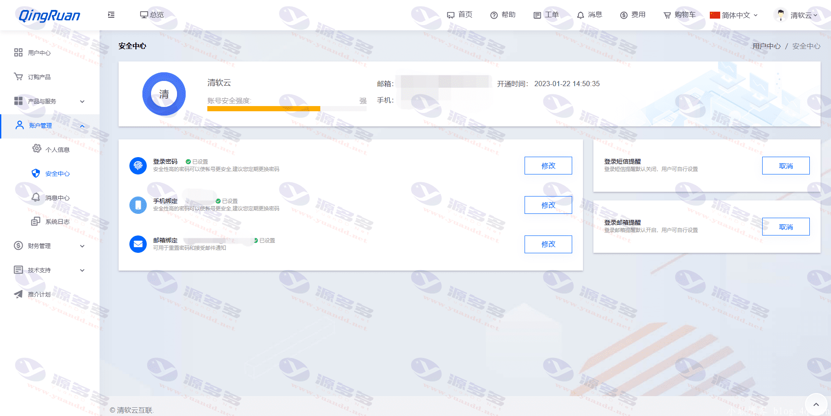Expand the 产品与服务 menu
This screenshot has height=416, width=831.
click(50, 101)
